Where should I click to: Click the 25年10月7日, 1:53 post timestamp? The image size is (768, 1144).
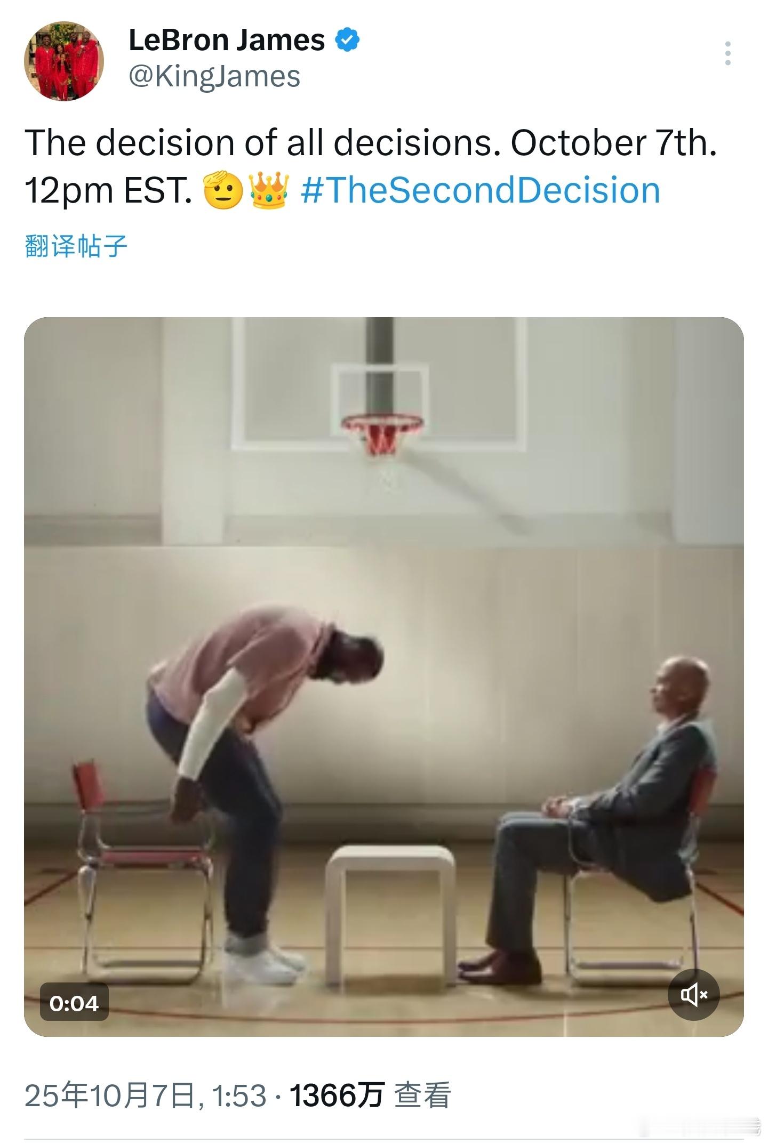(x=145, y=1095)
